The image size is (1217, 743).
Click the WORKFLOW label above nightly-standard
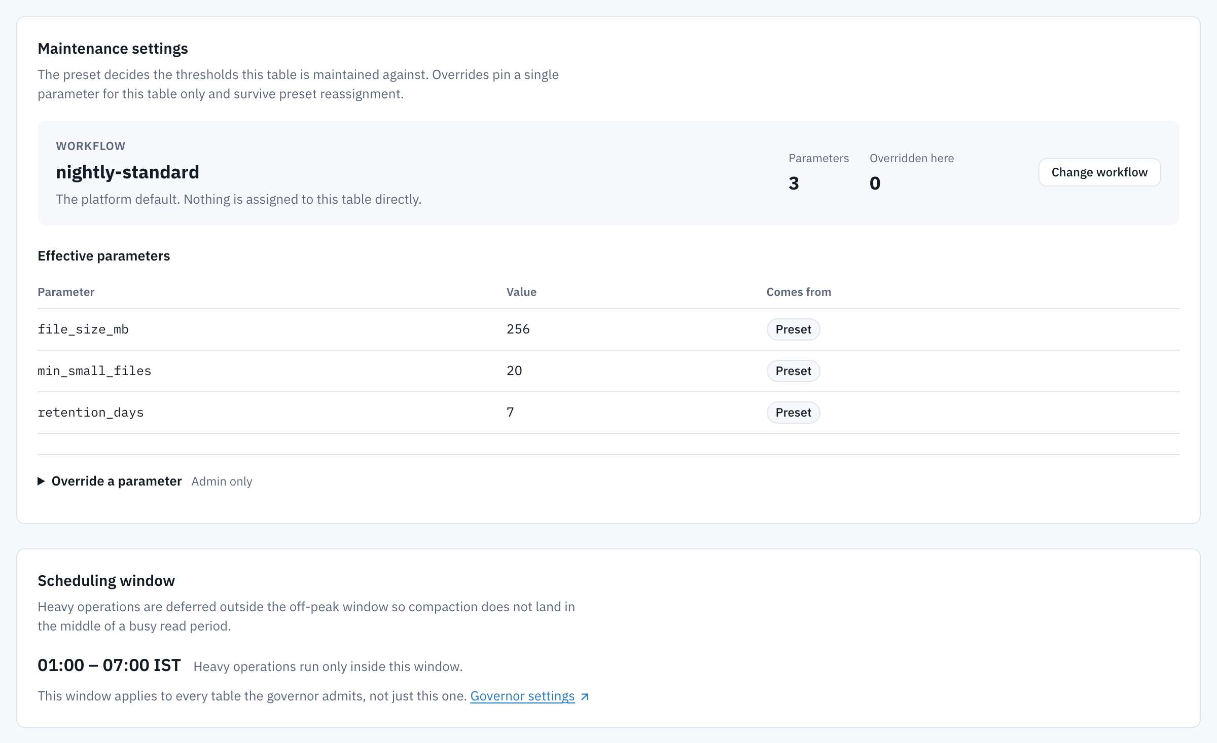click(x=90, y=146)
